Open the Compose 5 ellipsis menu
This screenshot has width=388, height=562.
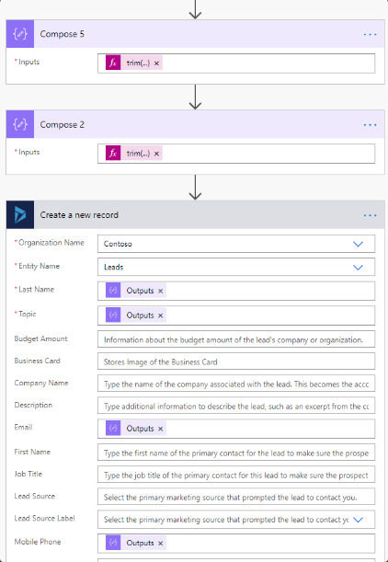pyautogui.click(x=370, y=34)
